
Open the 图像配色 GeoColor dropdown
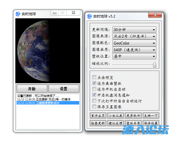[x=134, y=43]
